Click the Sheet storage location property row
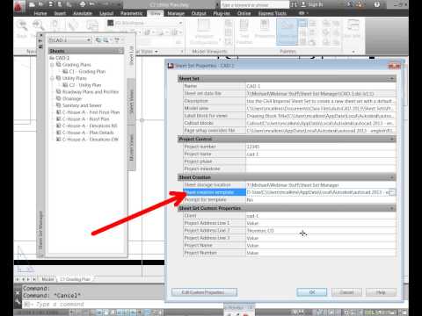422x316 pixels. [289, 185]
